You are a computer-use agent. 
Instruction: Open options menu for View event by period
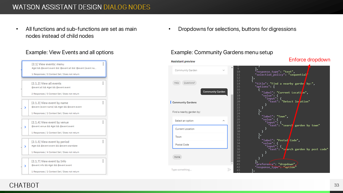click(103, 142)
